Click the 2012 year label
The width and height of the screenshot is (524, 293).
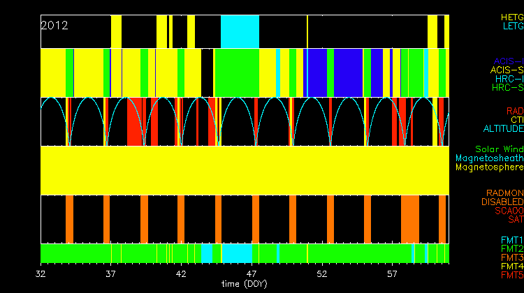tap(54, 25)
